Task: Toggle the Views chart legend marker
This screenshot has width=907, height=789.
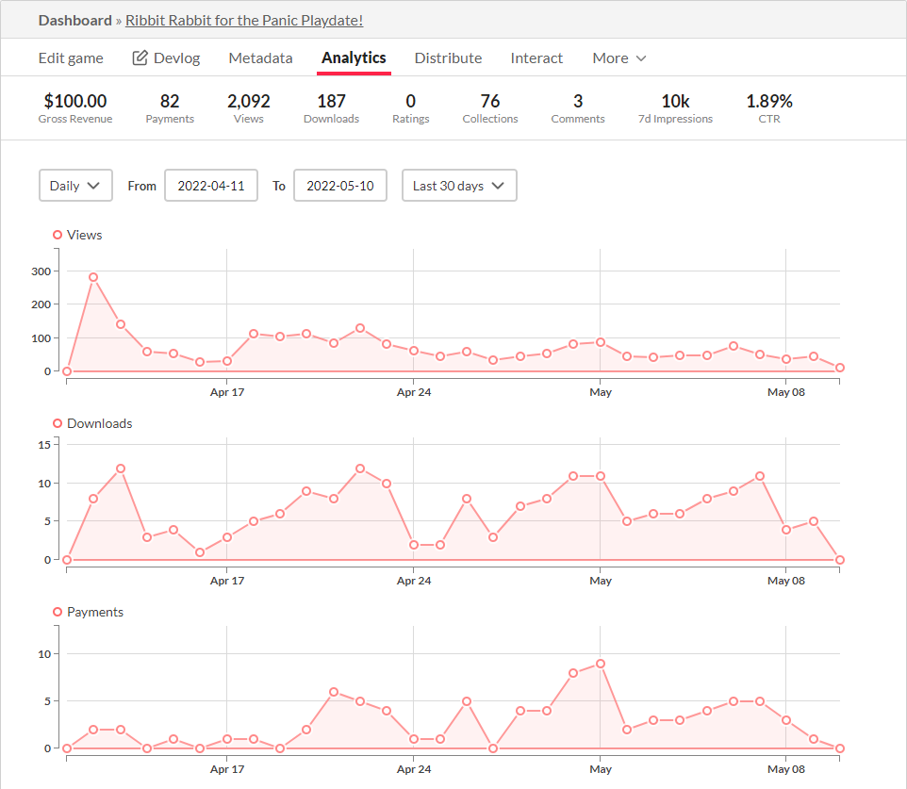Action: click(58, 235)
